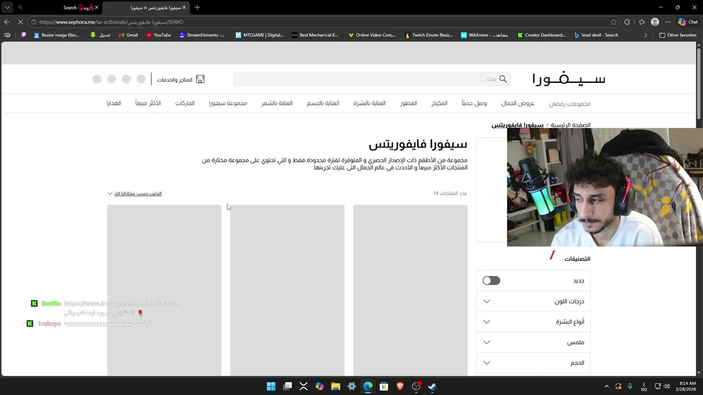Open the favorites list icon in toolbar
This screenshot has width=703, height=395.
click(x=641, y=22)
